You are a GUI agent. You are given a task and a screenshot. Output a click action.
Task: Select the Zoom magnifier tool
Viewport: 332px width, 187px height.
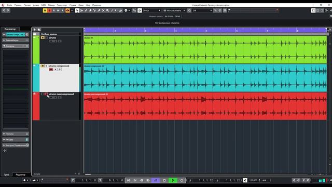click(x=107, y=10)
